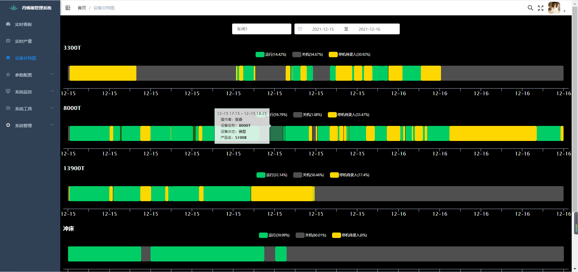Screen dimensions: 578x272
Task: Click the highlighted dark green 8000T segment
Action: pyautogui.click(x=276, y=133)
